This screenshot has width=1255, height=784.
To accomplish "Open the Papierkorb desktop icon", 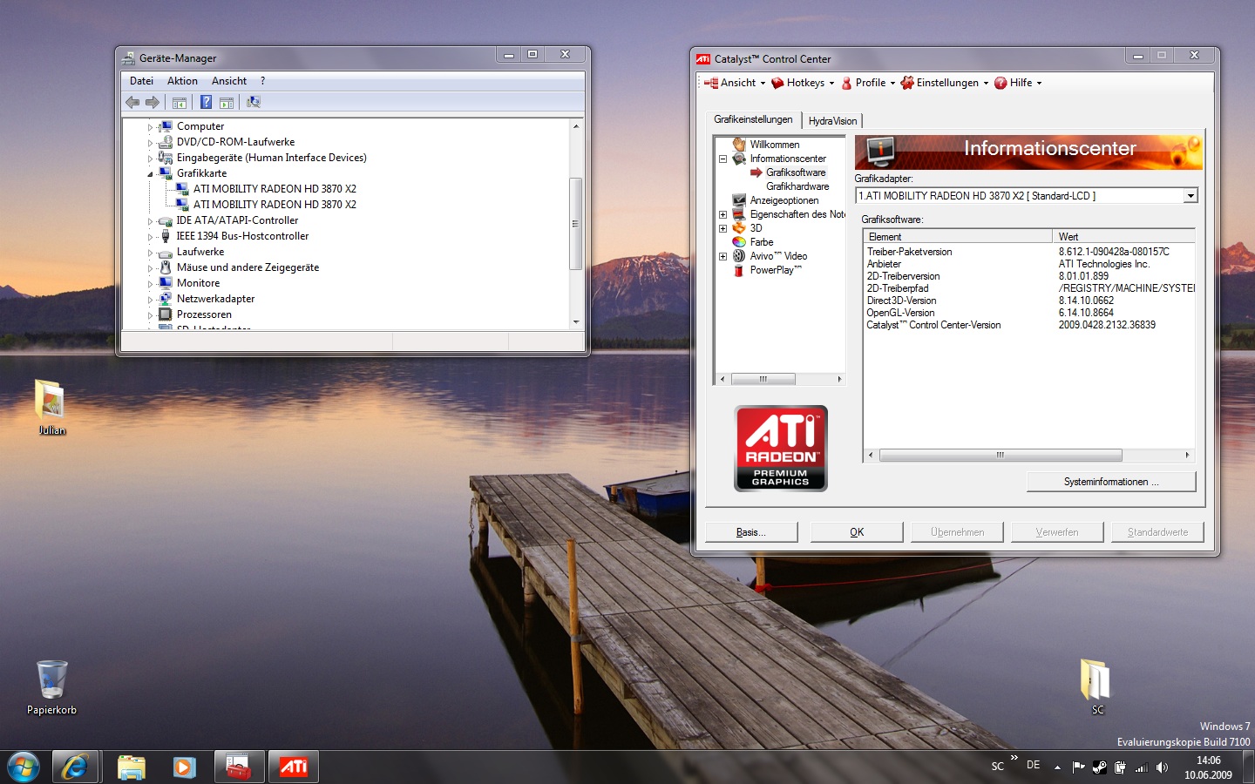I will [51, 687].
